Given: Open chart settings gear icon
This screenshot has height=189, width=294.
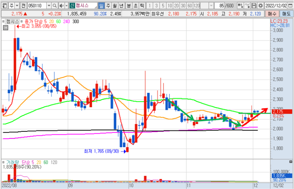Looking at the screenshot, I should click(261, 6).
